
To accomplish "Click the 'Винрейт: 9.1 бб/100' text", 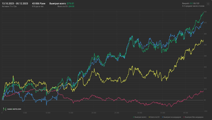I will coord(190,3).
